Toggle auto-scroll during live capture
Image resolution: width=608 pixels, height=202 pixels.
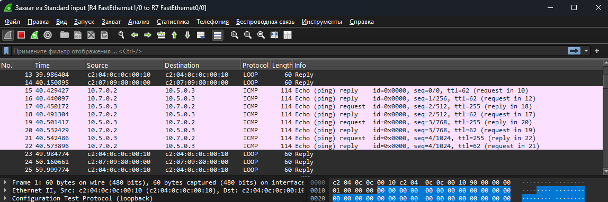click(201, 35)
